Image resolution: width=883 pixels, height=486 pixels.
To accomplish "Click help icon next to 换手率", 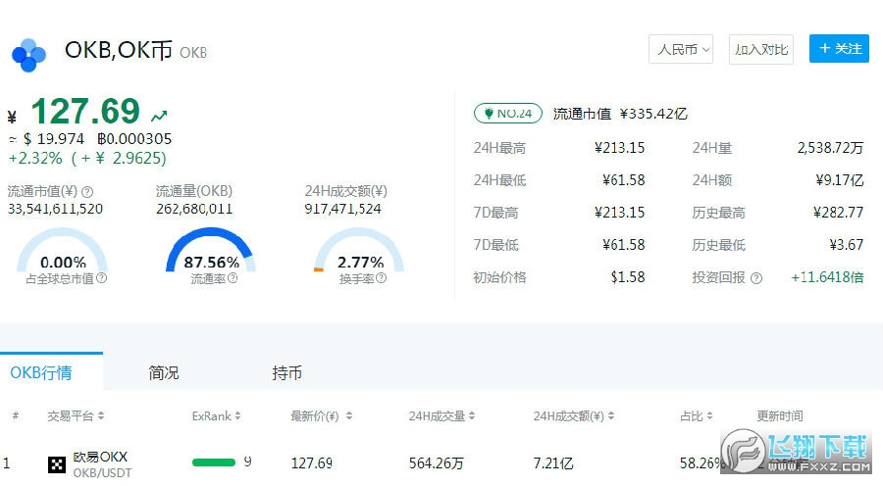I will click(x=381, y=278).
